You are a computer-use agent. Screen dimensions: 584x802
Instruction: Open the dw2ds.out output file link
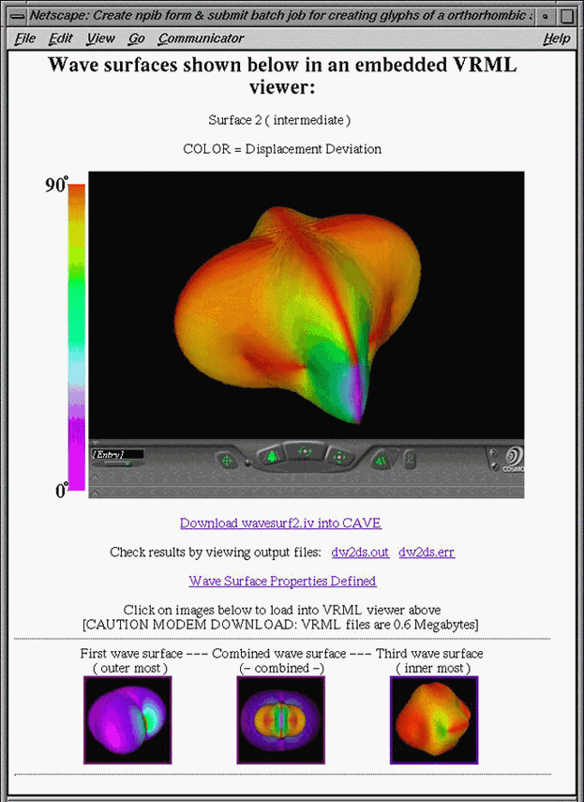(x=360, y=552)
